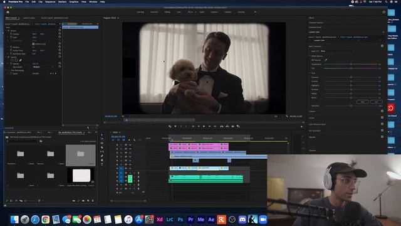
Task: Toggle the Creative section checkbox
Action: tap(382, 111)
